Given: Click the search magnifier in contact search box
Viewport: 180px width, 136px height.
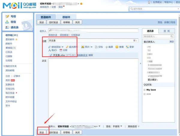Looking at the screenshot, I should (172, 36).
